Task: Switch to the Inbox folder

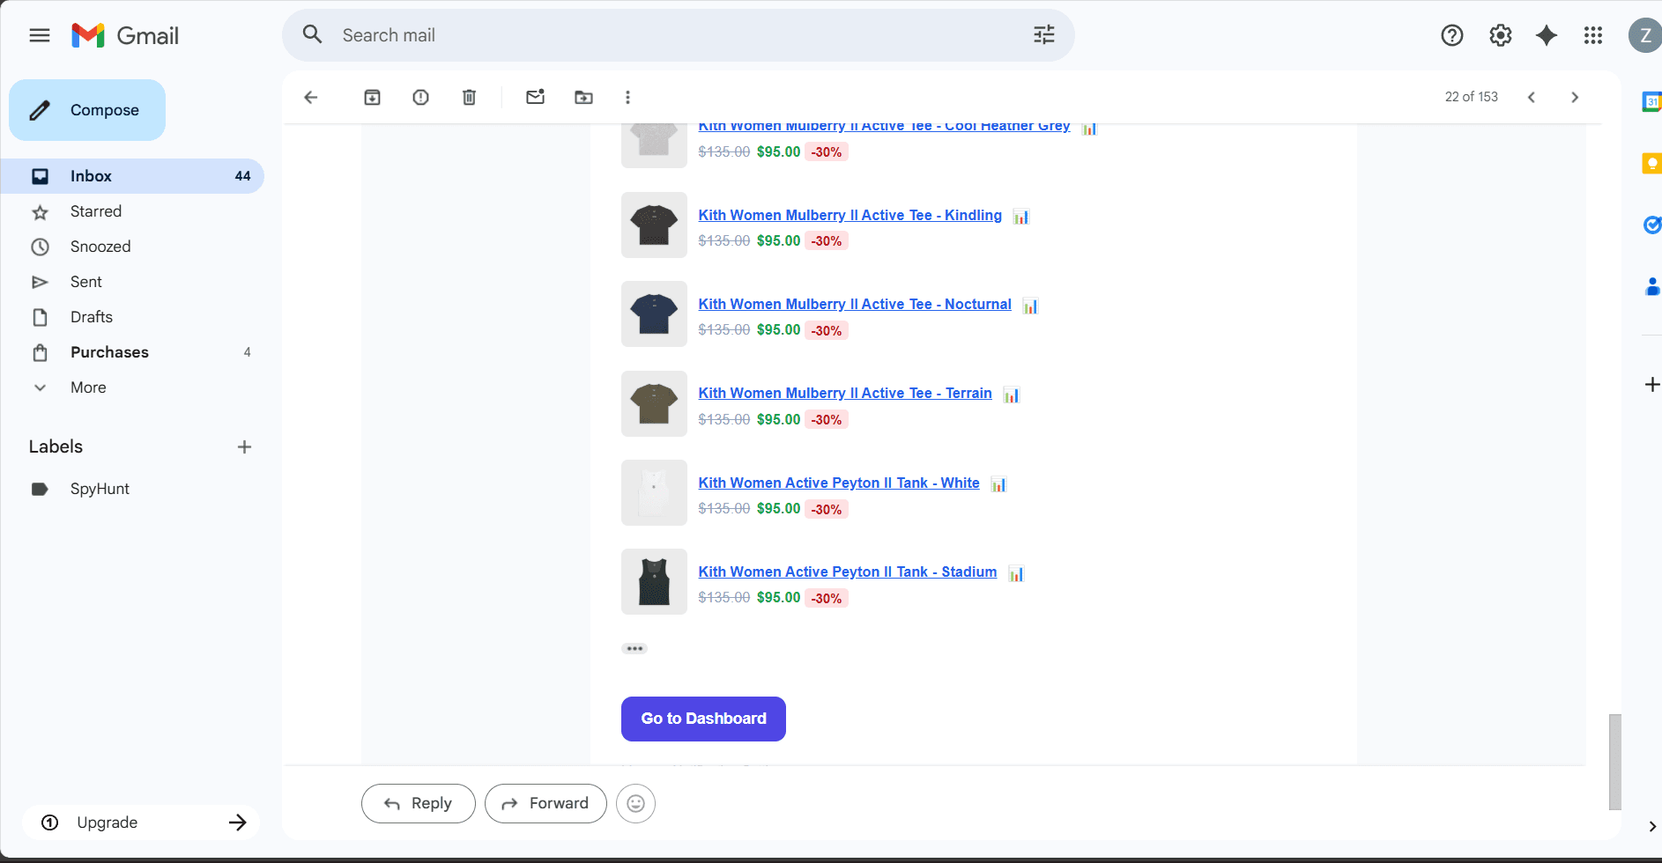Action: 90,175
